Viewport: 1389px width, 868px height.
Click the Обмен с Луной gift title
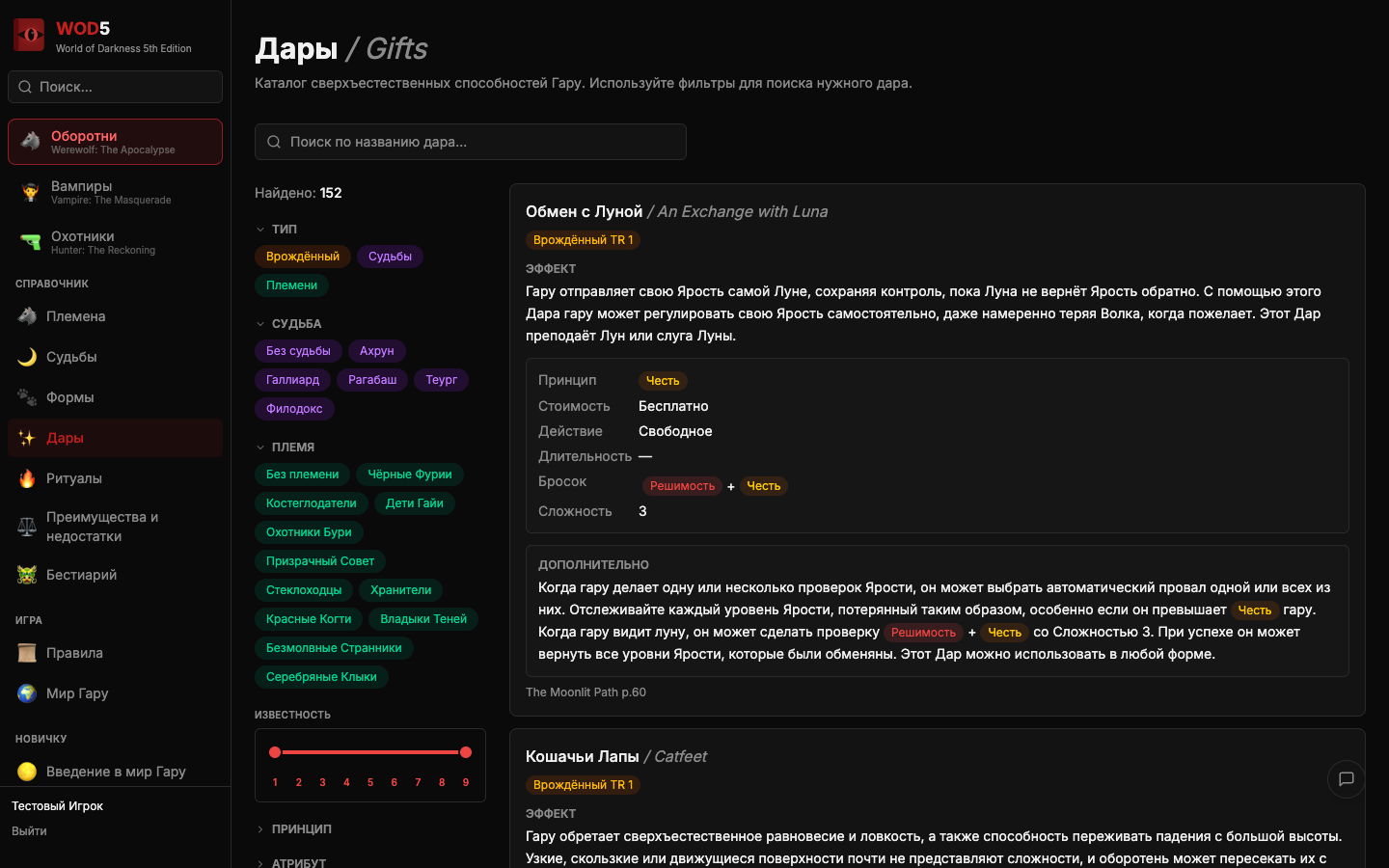pyautogui.click(x=584, y=211)
